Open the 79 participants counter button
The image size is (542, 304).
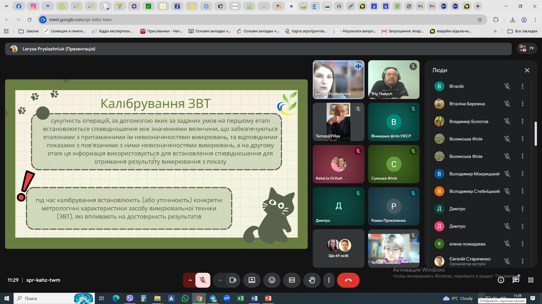[527, 48]
